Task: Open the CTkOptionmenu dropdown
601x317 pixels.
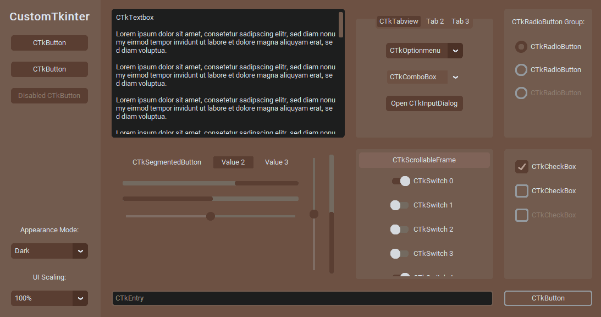Action: [424, 50]
